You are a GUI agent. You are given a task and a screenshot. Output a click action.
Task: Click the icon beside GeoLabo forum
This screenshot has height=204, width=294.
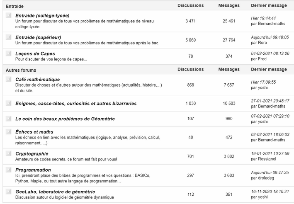9,192
